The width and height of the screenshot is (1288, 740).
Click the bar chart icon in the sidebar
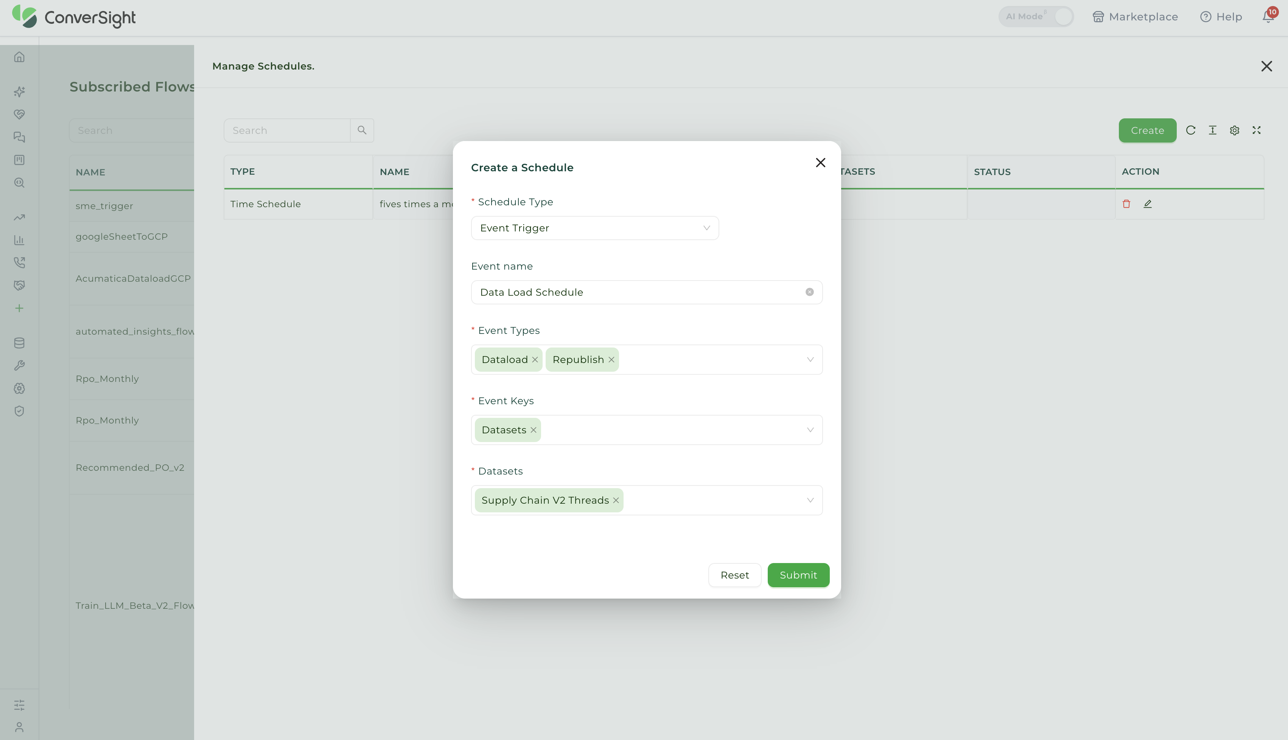[19, 240]
